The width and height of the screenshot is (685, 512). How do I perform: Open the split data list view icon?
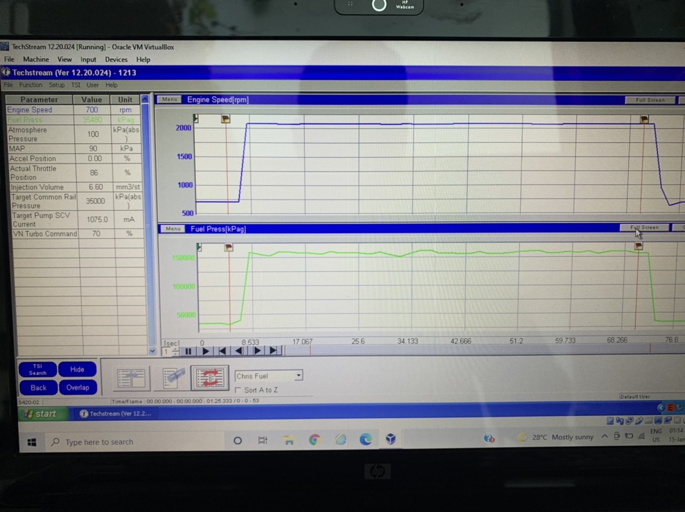(132, 378)
